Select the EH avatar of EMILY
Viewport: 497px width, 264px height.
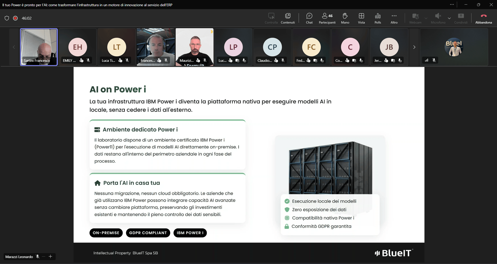pyautogui.click(x=78, y=47)
